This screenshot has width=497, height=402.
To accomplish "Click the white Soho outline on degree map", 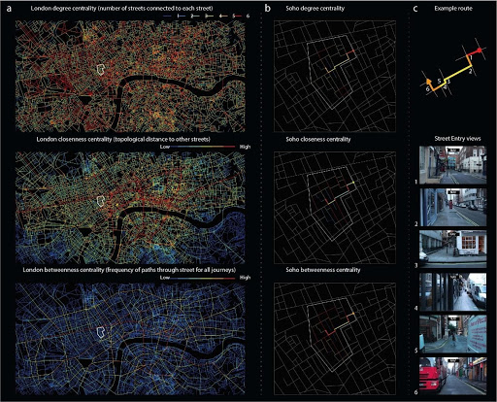I will (101, 69).
